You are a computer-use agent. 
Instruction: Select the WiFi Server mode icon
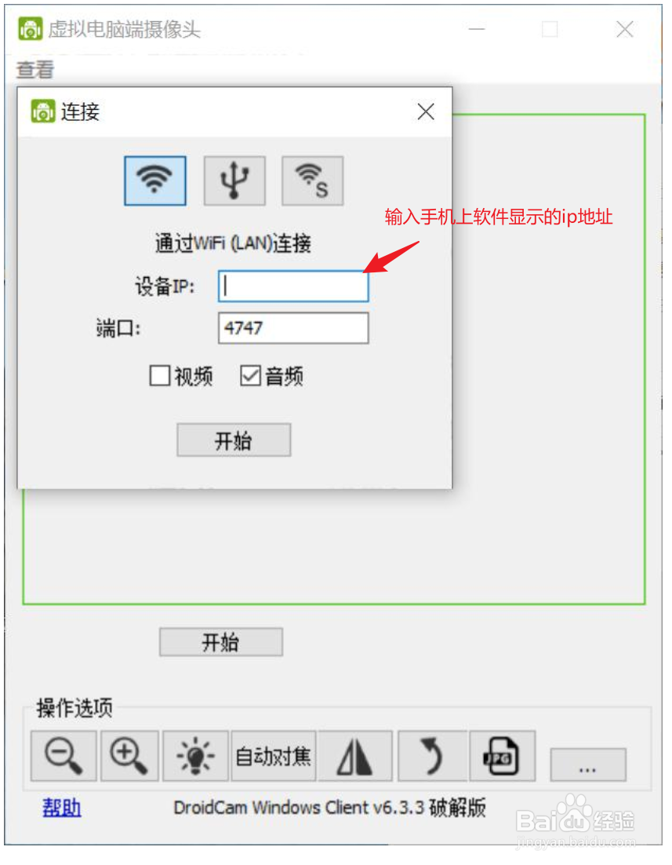313,181
